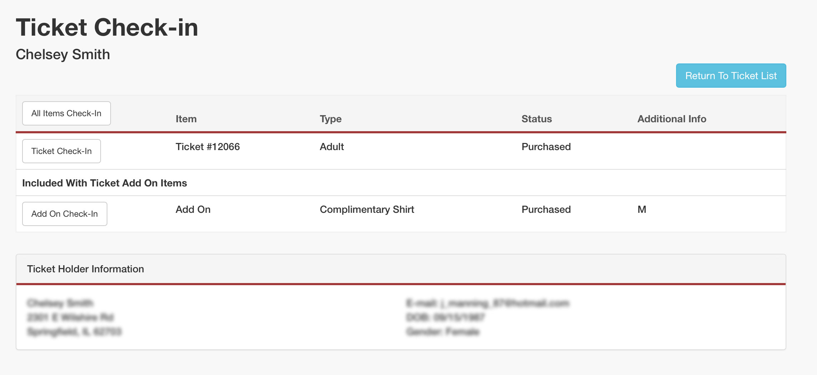This screenshot has width=817, height=375.
Task: Click the add-on's Purchased status
Action: pyautogui.click(x=546, y=209)
